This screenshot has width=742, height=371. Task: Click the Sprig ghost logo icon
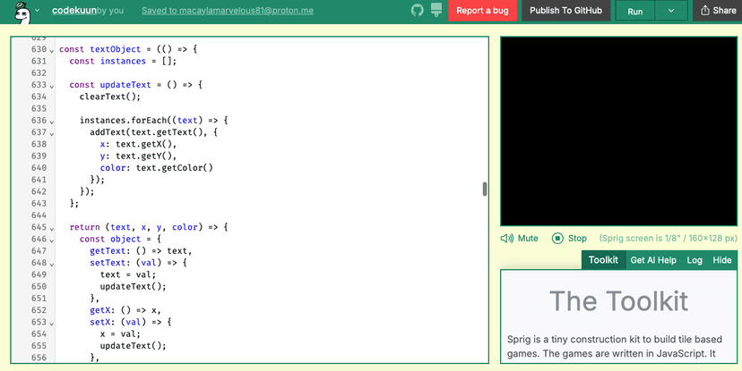pos(20,12)
